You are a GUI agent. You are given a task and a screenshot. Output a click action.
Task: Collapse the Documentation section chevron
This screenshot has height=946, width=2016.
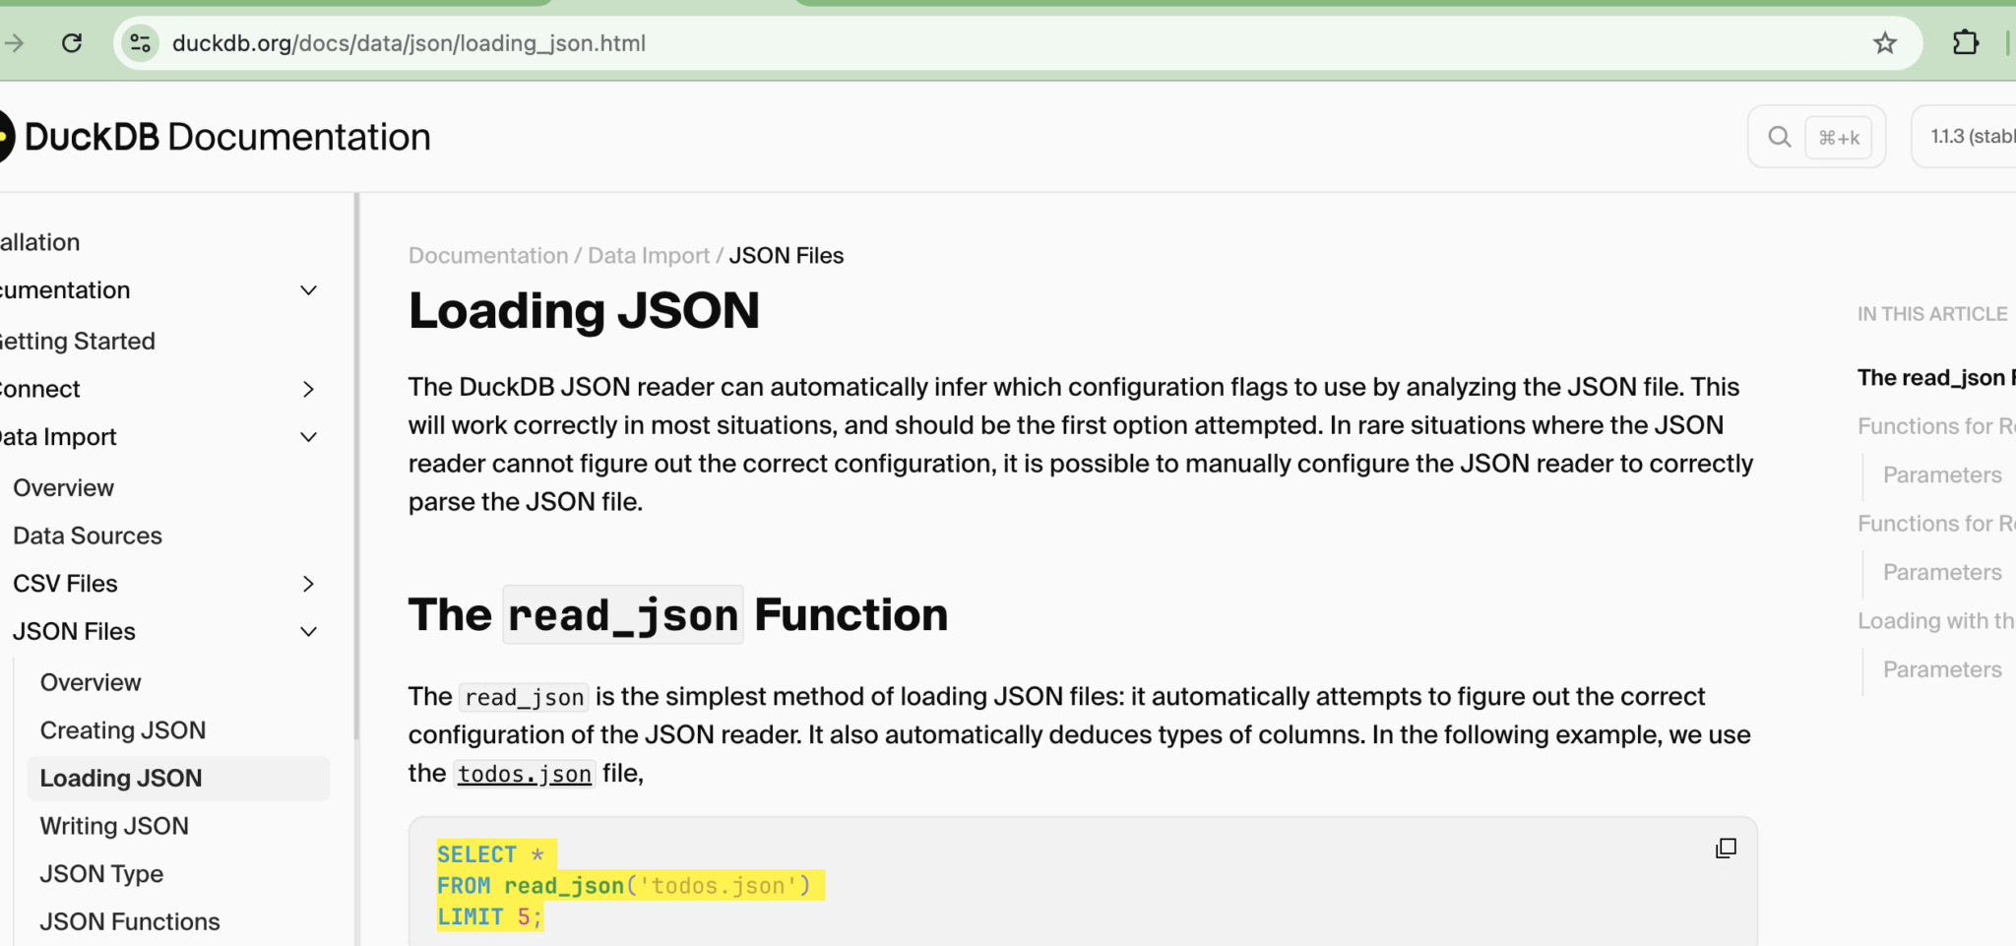click(x=308, y=290)
